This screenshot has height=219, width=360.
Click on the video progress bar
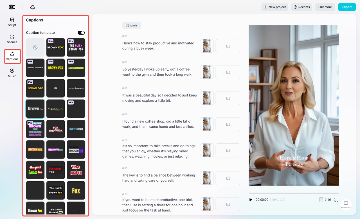pos(294,193)
